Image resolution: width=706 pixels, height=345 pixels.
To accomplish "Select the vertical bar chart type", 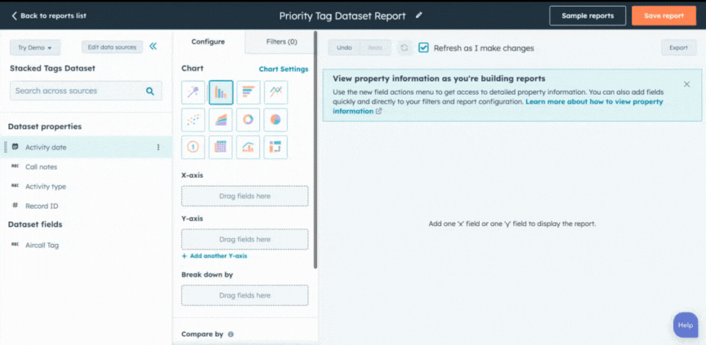I will tap(221, 93).
